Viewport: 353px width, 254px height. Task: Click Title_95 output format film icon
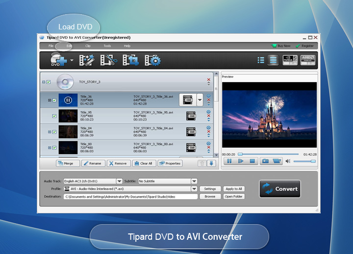tap(191, 116)
